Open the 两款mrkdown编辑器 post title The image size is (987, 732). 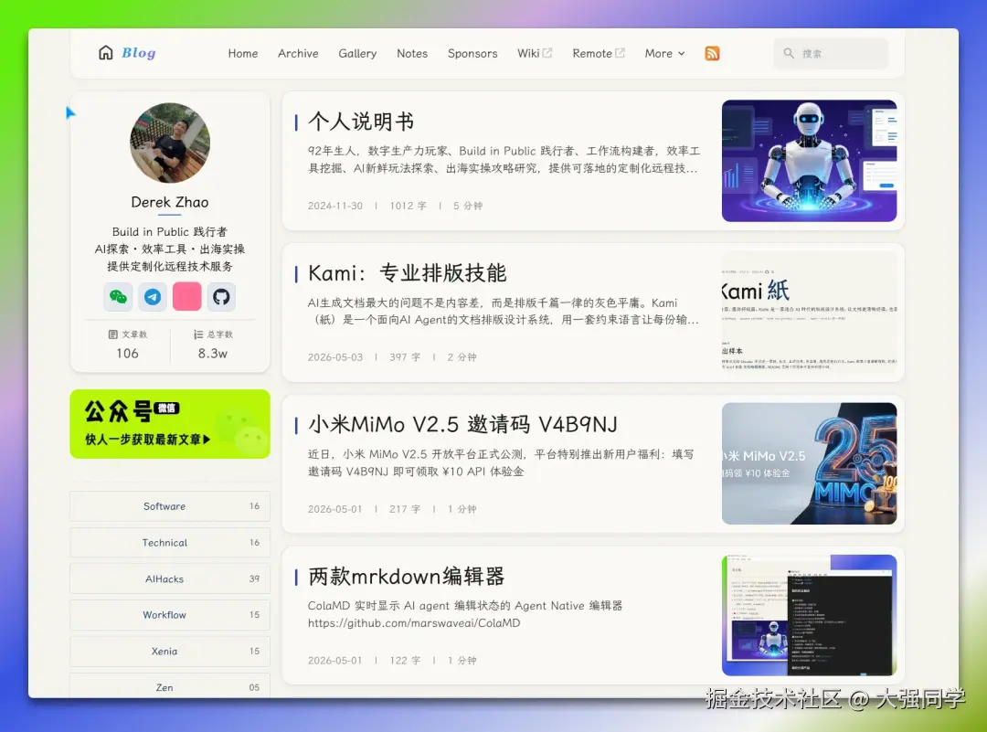[x=406, y=576]
